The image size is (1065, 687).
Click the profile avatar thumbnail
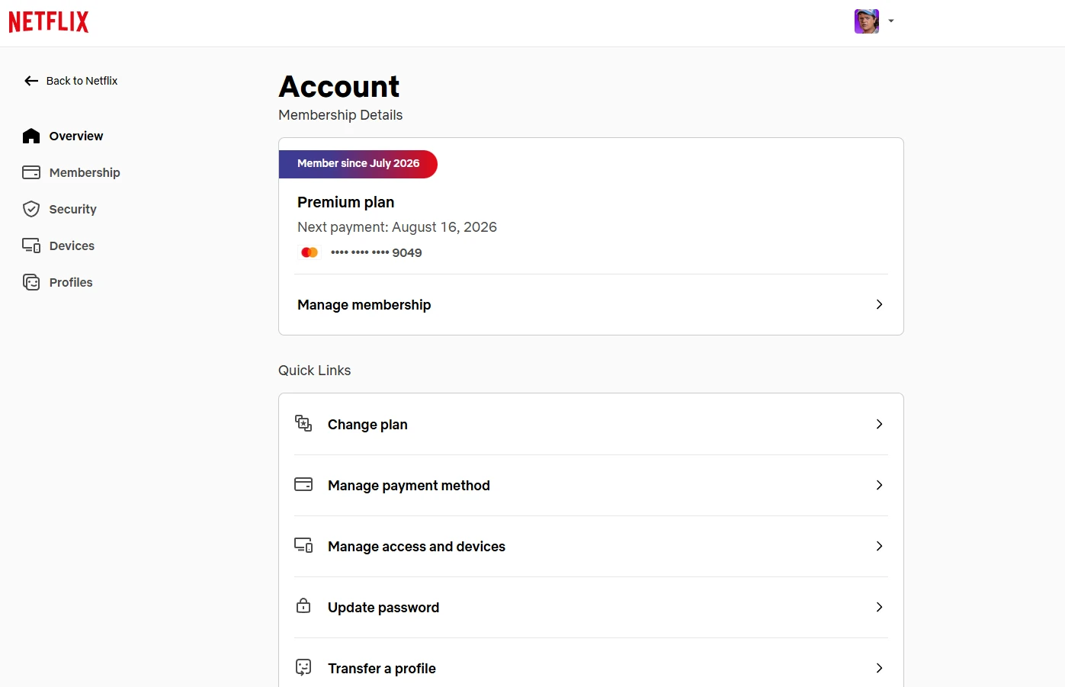(x=867, y=21)
